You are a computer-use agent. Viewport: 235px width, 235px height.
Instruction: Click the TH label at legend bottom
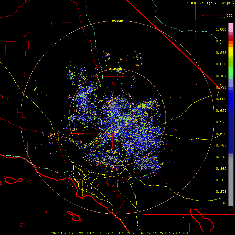click(x=224, y=203)
